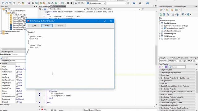Switch to the Model View tab
Image resolution: width=198 pixels, height=111 pixels.
[173, 61]
